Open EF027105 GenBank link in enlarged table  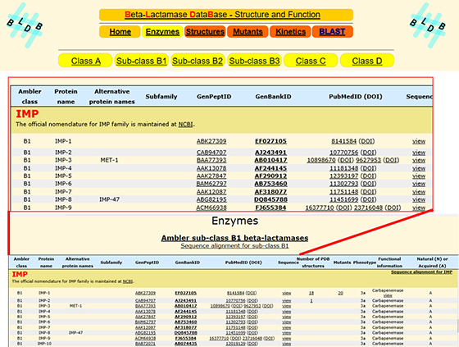[270, 141]
